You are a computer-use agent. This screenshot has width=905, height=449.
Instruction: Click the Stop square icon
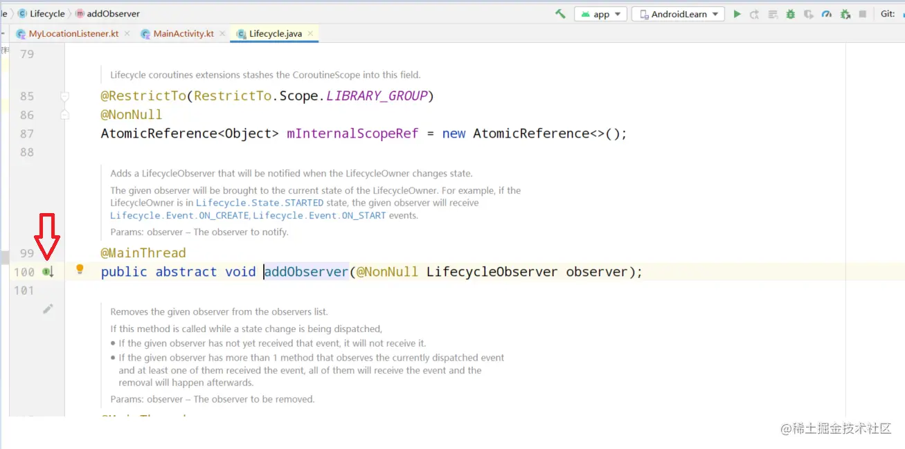pos(863,14)
